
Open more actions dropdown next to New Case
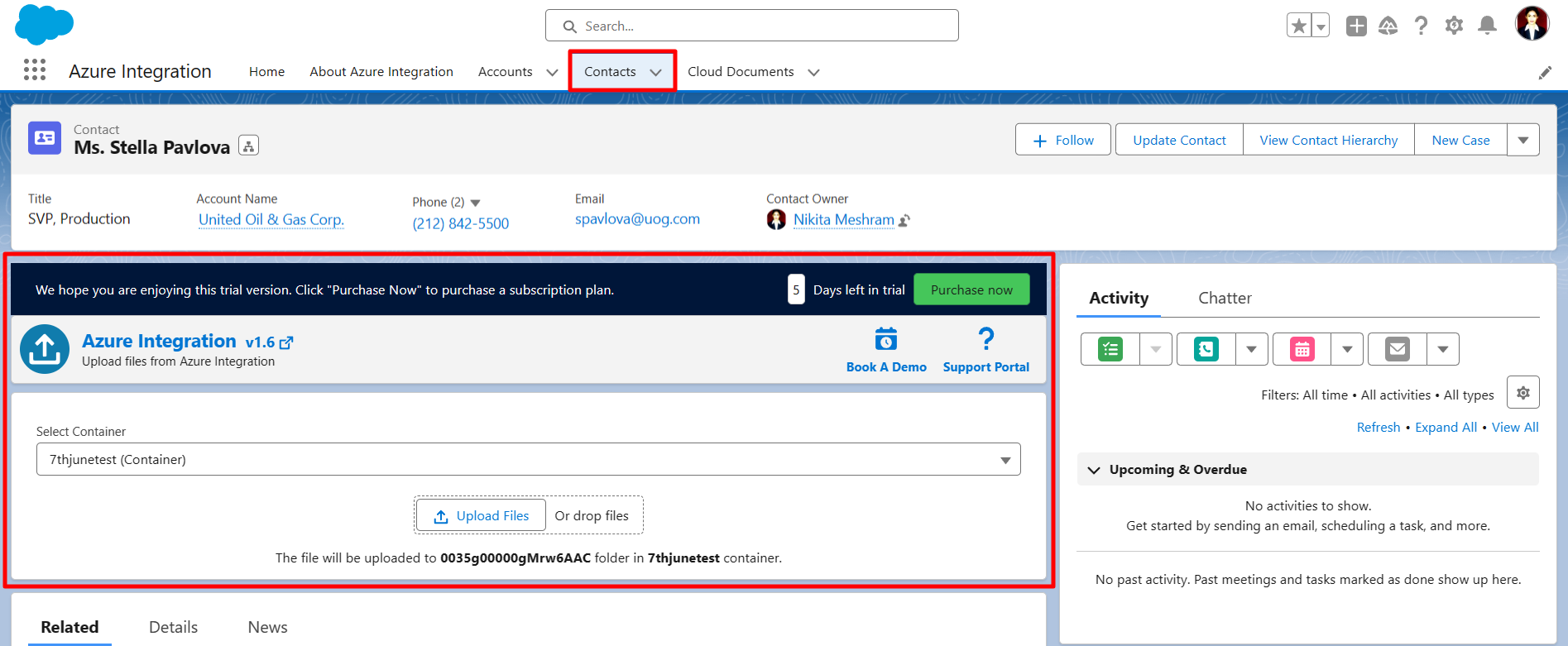pos(1523,140)
